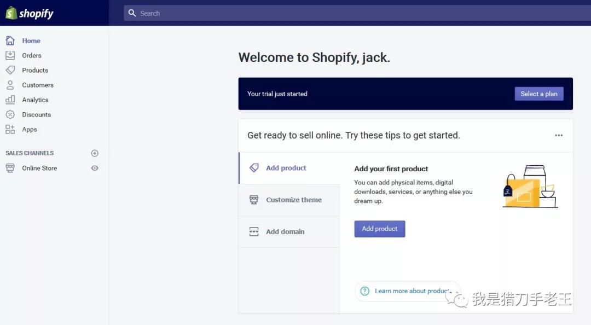Image resolution: width=591 pixels, height=325 pixels.
Task: Expand the Customize theme step
Action: pos(293,200)
